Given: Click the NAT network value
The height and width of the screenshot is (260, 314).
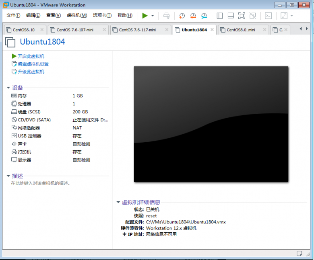Looking at the screenshot, I should tap(77, 128).
